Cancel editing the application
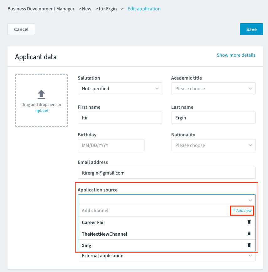 (x=21, y=29)
